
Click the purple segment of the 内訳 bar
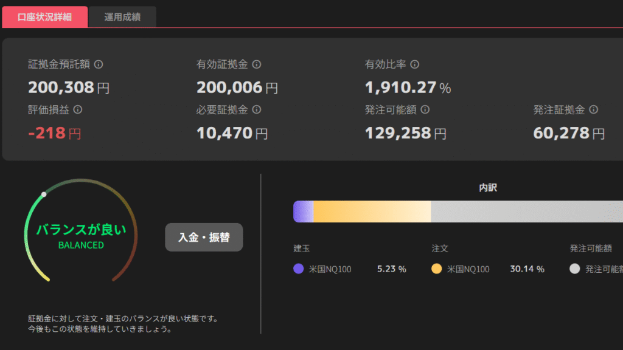tap(304, 211)
